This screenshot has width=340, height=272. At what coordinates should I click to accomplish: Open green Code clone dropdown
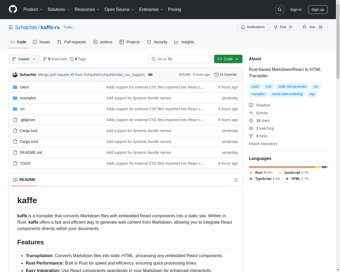pos(228,59)
